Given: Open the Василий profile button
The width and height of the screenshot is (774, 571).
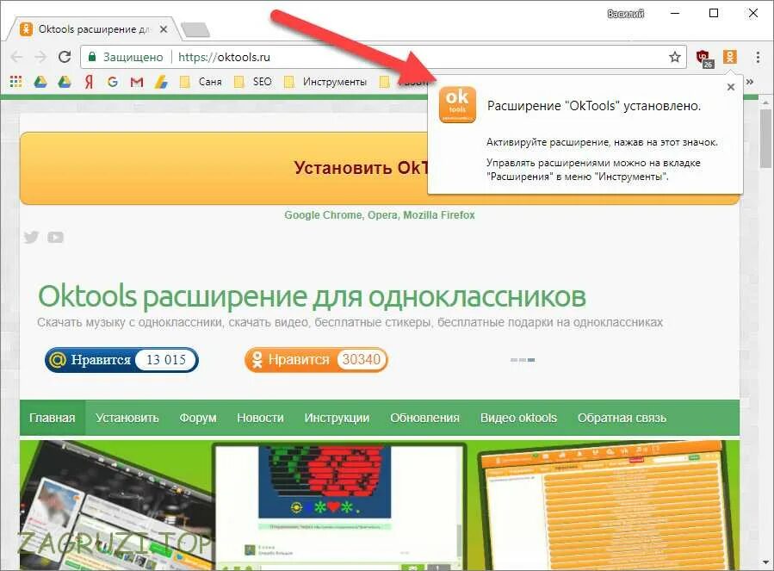Looking at the screenshot, I should pyautogui.click(x=625, y=14).
